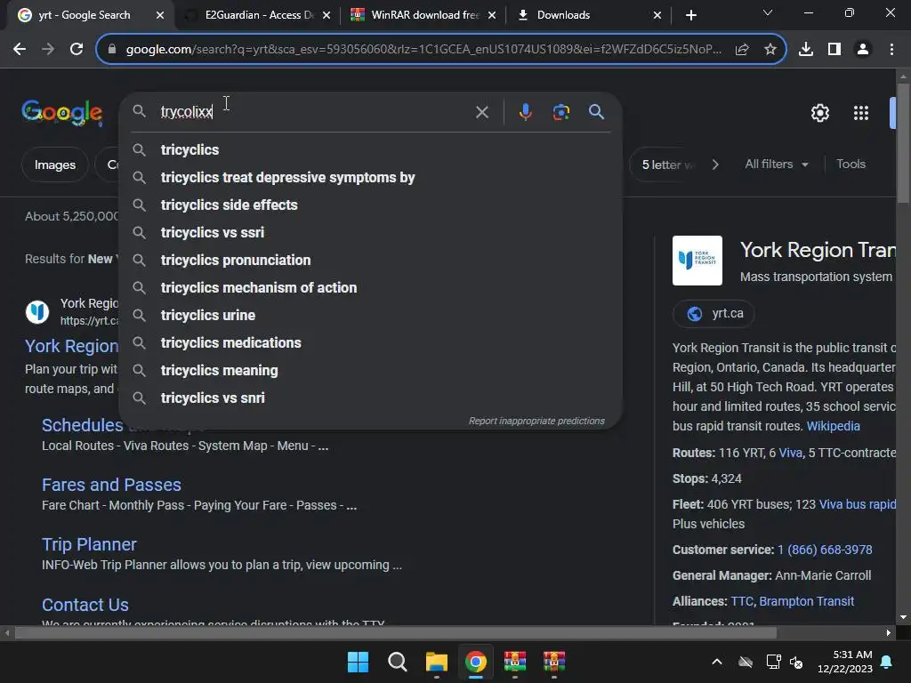Open the Chrome profile icon
This screenshot has height=683, width=911.
[863, 50]
